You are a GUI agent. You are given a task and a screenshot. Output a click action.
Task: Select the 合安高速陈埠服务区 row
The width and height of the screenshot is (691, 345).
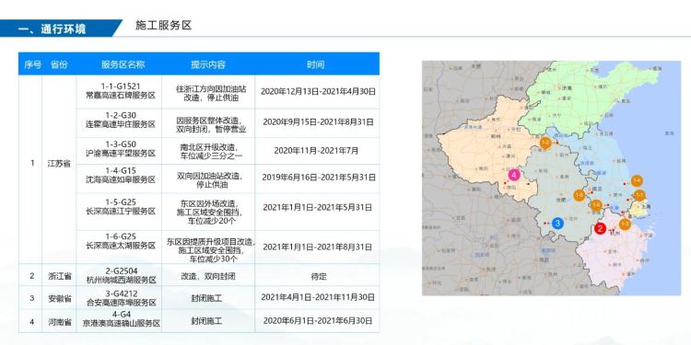pyautogui.click(x=199, y=298)
